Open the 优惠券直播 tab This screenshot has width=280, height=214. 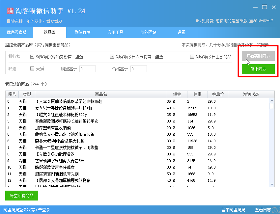[x=16, y=32]
